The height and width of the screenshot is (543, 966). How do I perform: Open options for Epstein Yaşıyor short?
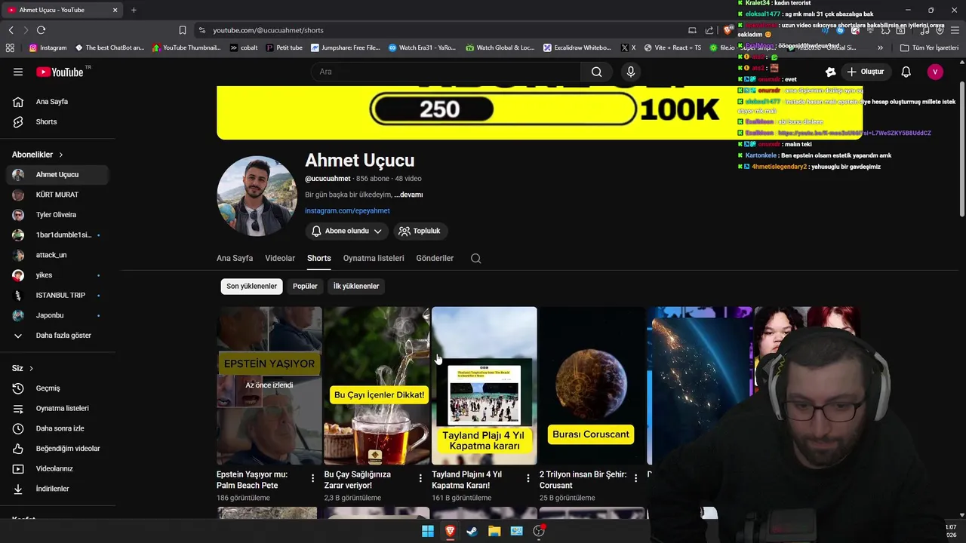click(x=313, y=478)
